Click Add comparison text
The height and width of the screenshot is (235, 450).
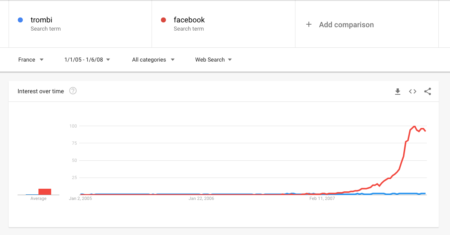click(x=346, y=25)
